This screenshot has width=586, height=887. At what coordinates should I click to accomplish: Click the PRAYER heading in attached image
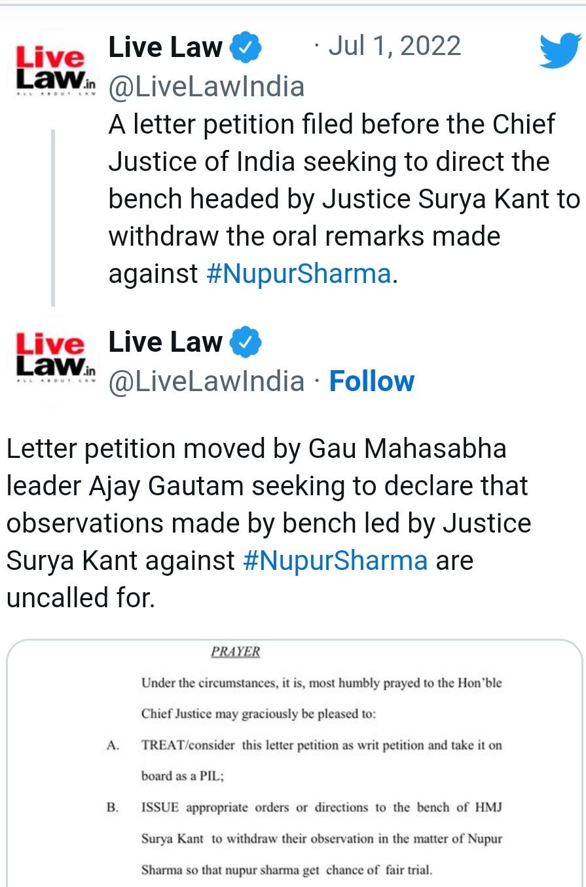click(x=235, y=652)
